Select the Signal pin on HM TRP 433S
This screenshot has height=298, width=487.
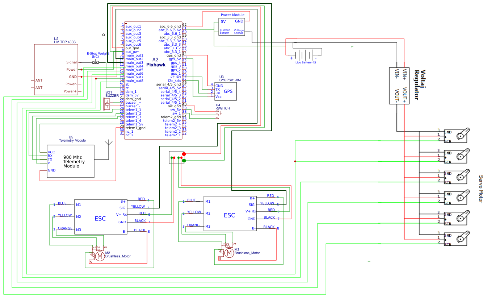click(x=71, y=62)
